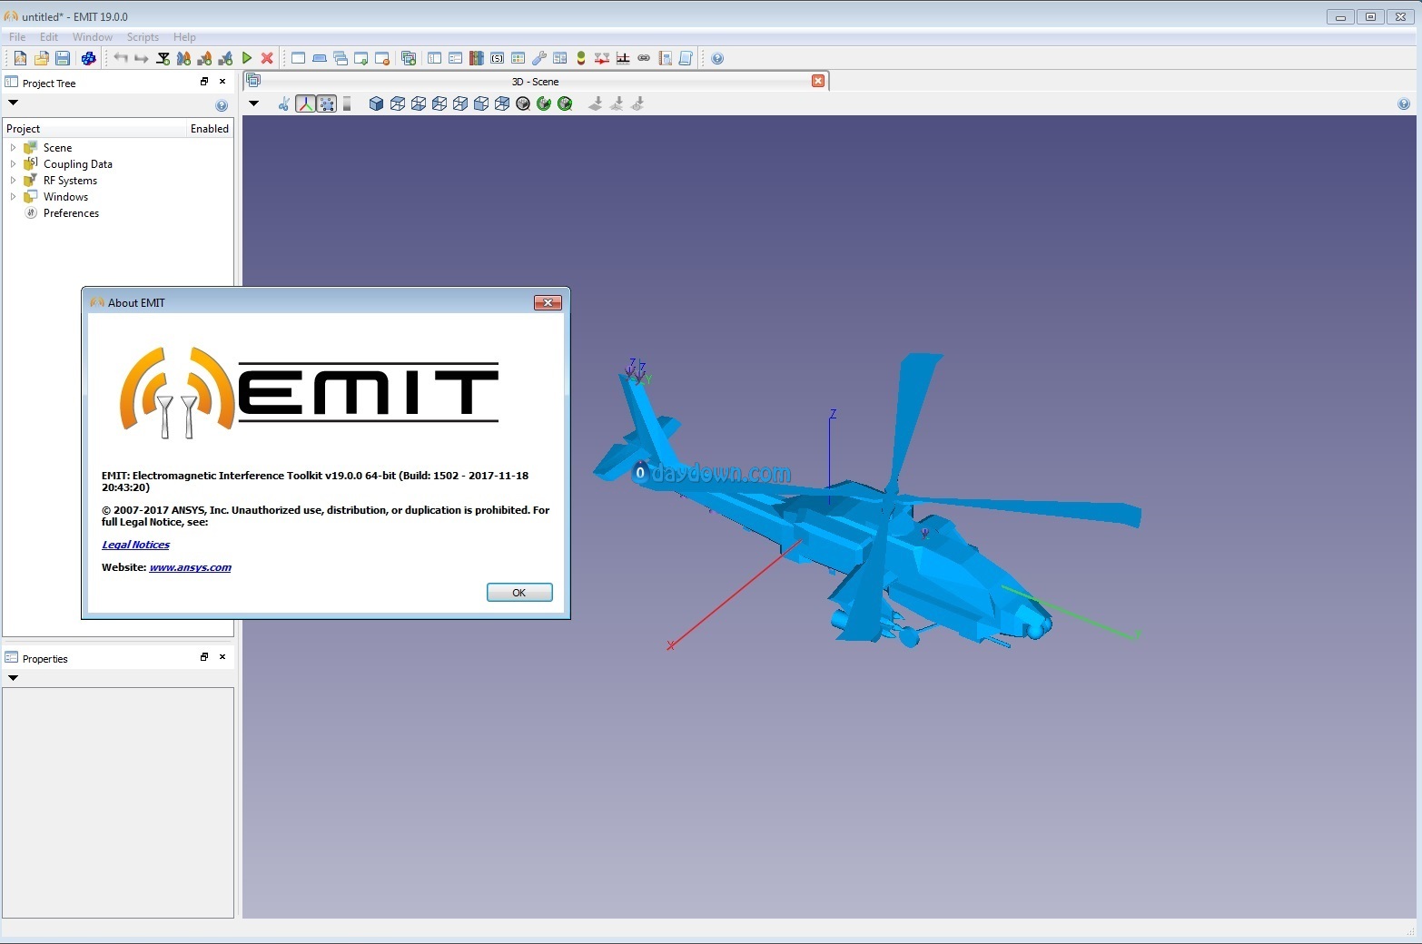Viewport: 1422px width, 944px height.
Task: Click the plot graph icon
Action: tap(623, 58)
